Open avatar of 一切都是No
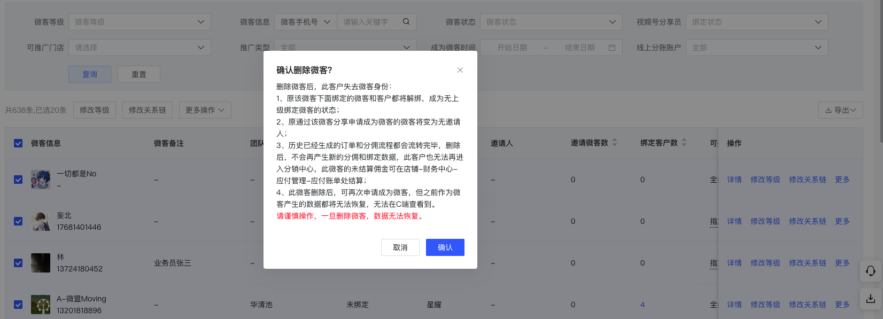 [x=41, y=180]
